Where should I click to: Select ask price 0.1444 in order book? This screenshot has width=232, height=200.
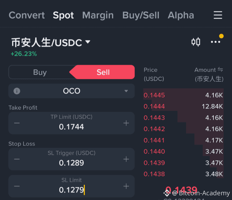point(154,106)
